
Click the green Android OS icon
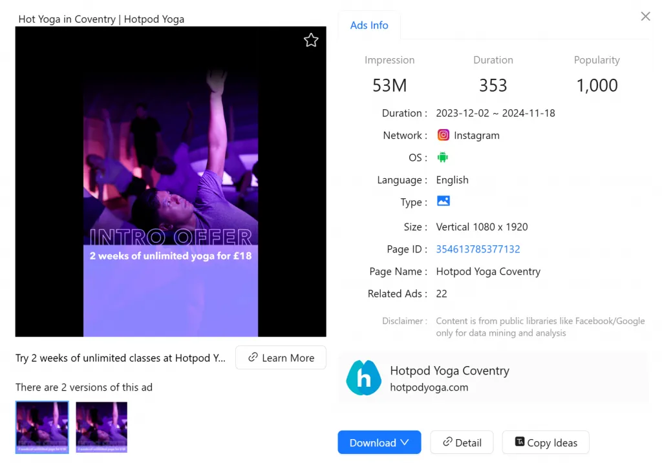(443, 158)
